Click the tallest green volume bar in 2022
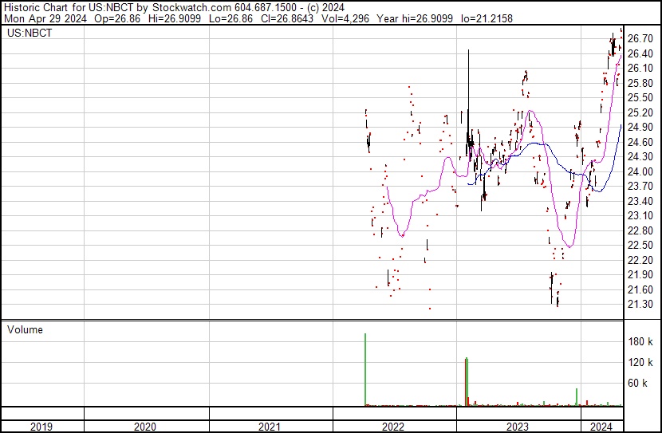Screen dimensions: 662x433 pos(365,370)
